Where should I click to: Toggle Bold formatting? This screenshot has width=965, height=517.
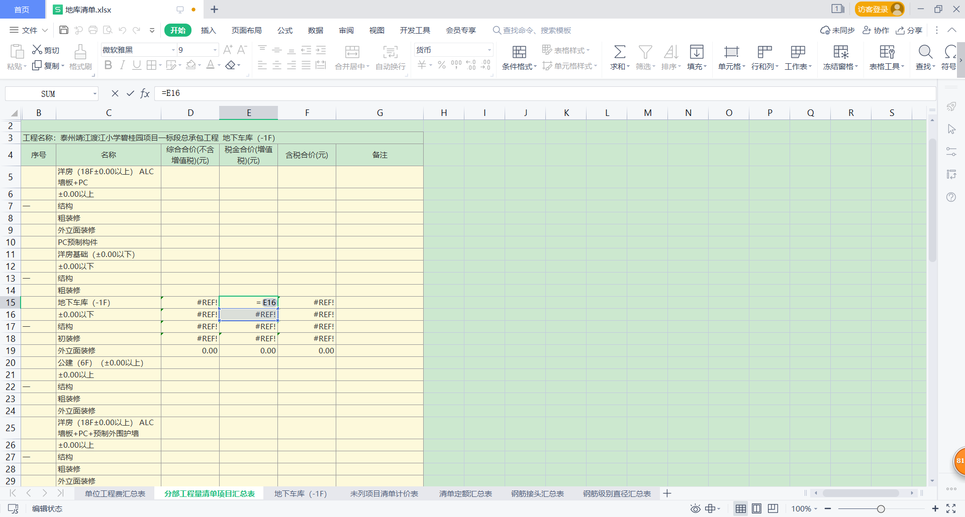pyautogui.click(x=108, y=65)
